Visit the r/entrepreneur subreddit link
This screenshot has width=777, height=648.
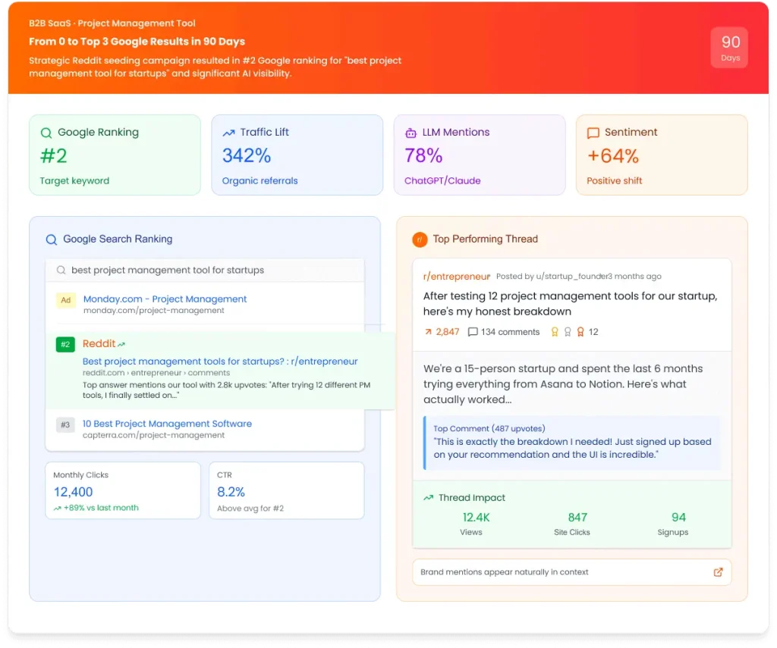(456, 277)
